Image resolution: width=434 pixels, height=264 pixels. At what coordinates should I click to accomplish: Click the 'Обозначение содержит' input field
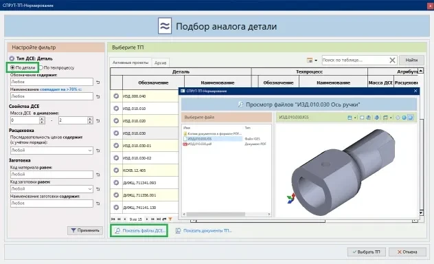[52, 82]
